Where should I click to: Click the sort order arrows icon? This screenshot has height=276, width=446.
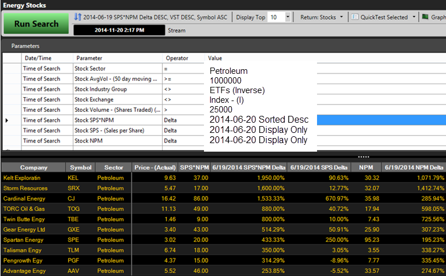pos(78,17)
